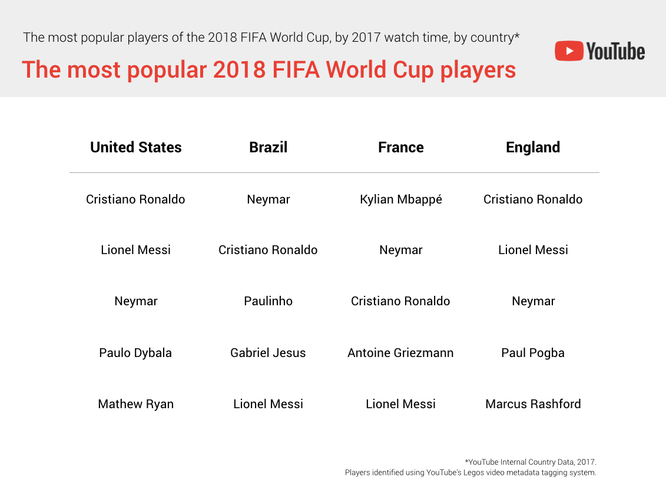Image resolution: width=666 pixels, height=497 pixels.
Task: Select the Brazil column header
Action: pos(268,147)
